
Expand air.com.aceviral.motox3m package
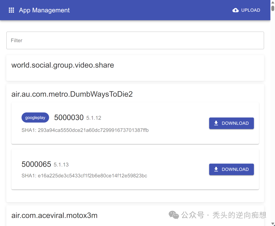point(54,216)
